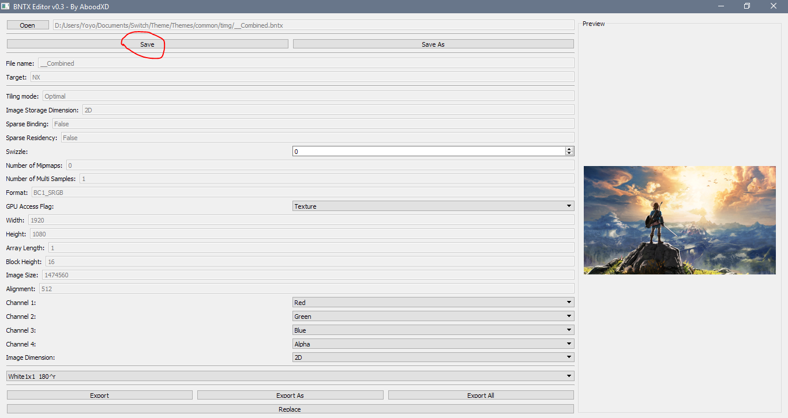Click the Open button

pos(27,25)
